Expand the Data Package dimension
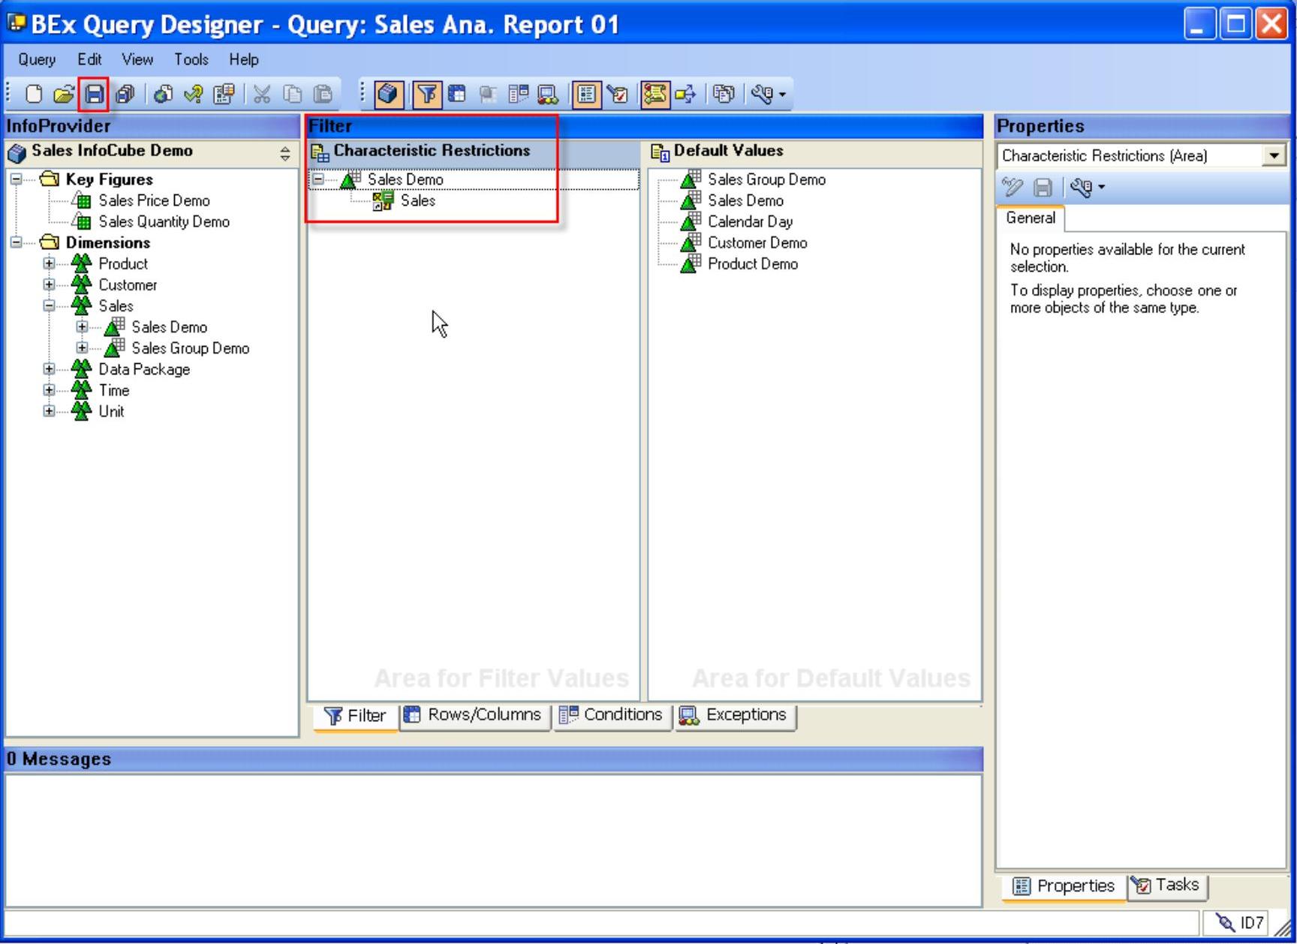1297x944 pixels. [x=49, y=369]
